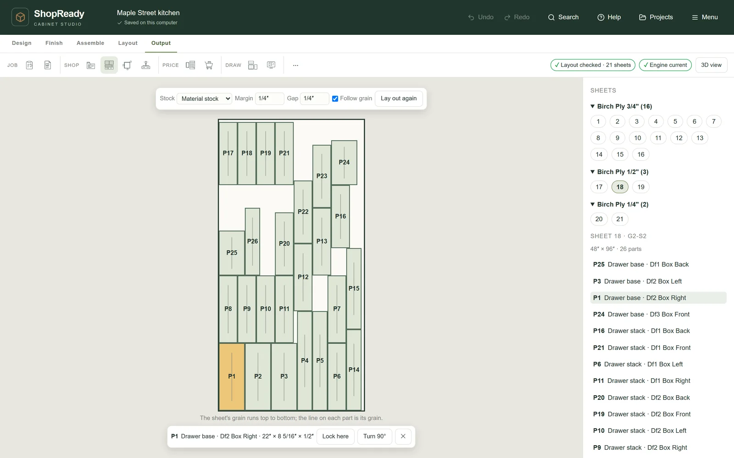Open the JOB clipboard checklist icon
This screenshot has height=458, width=734.
[x=29, y=65]
